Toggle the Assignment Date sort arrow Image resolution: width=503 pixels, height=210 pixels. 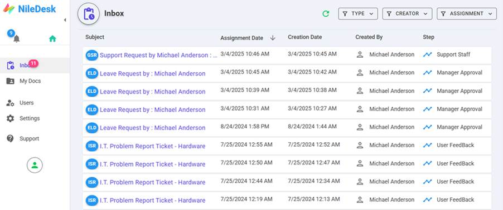coord(273,38)
